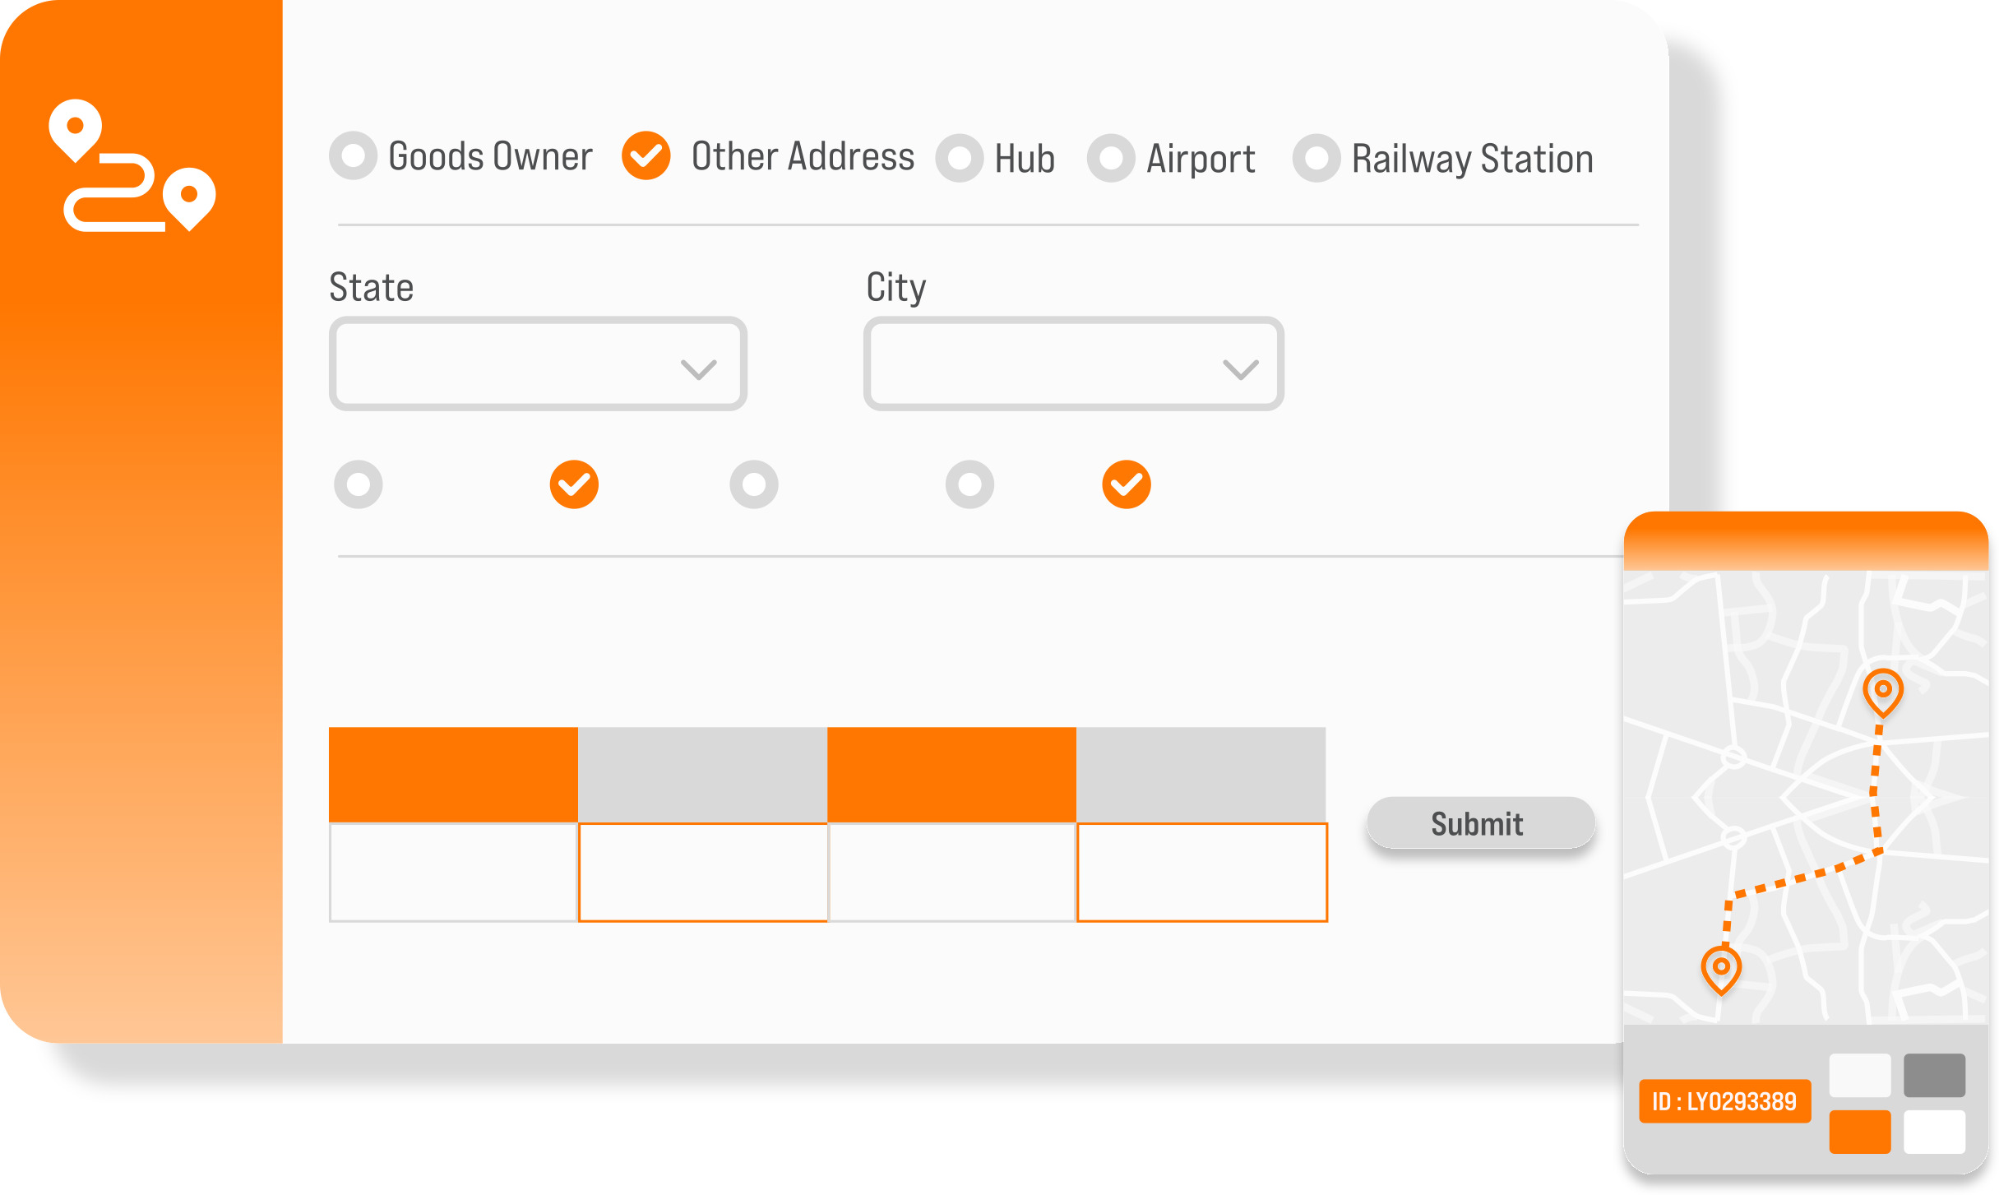Viewport: 1999px width, 1195px height.
Task: Click the ID LY0293389 badge
Action: click(1724, 1101)
